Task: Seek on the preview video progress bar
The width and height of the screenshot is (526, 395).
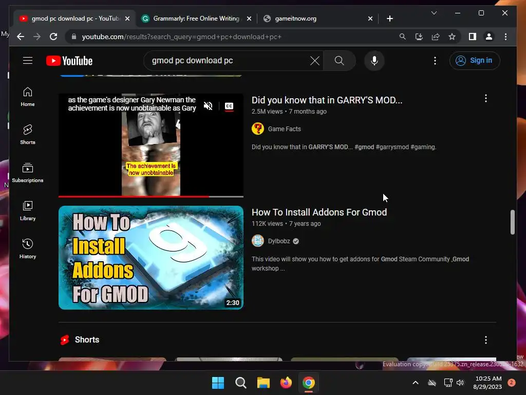Action: (x=151, y=196)
